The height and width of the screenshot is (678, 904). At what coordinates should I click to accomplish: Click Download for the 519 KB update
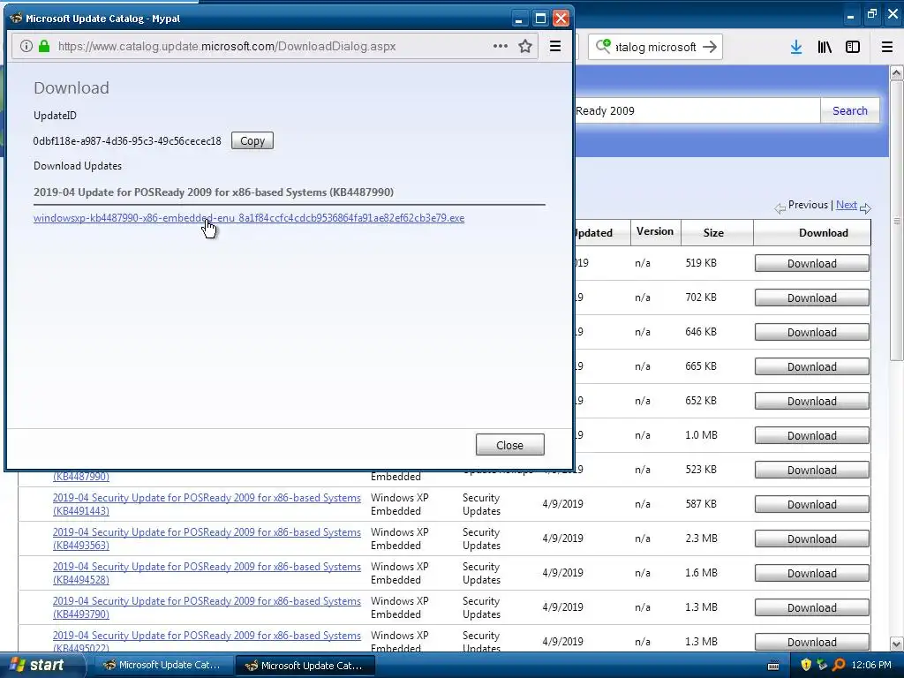(812, 263)
